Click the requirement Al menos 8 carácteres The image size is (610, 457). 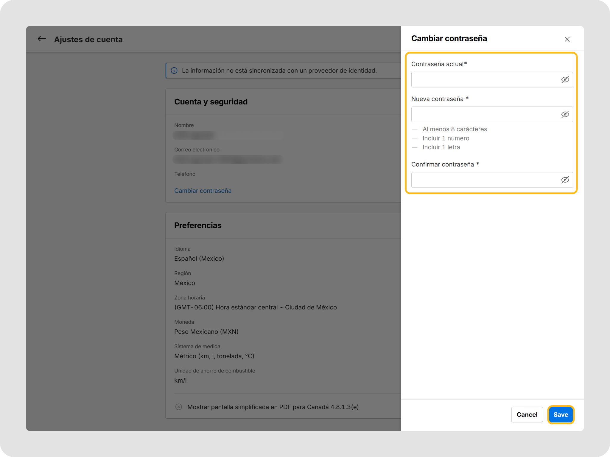click(x=455, y=129)
